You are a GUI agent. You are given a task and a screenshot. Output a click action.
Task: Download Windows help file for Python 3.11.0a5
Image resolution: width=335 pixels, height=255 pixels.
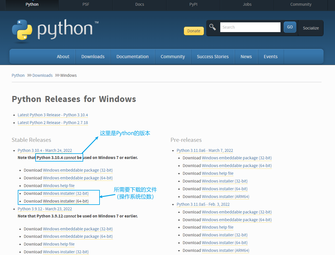click(218, 227)
